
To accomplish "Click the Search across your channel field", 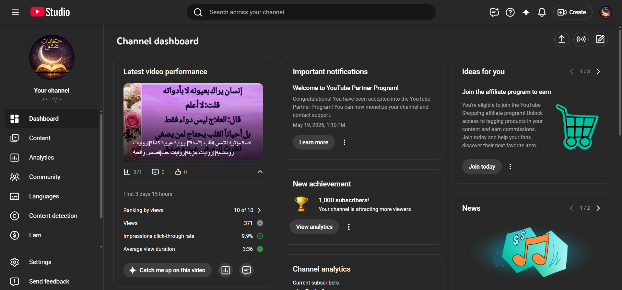I will [311, 12].
